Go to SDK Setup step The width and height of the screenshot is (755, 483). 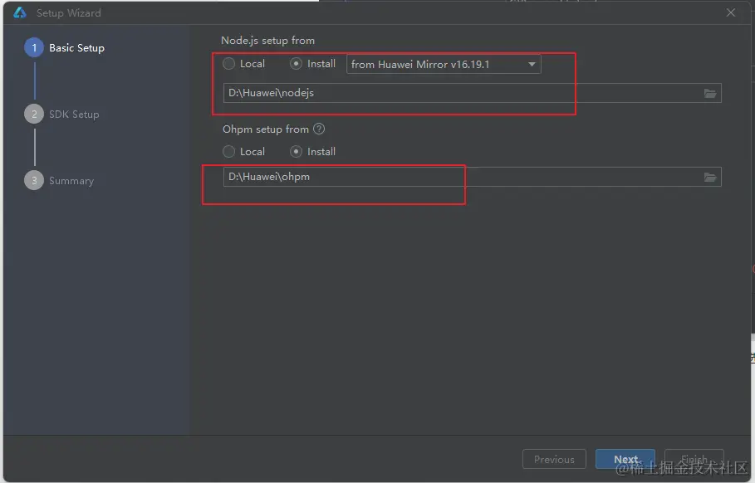pos(62,114)
